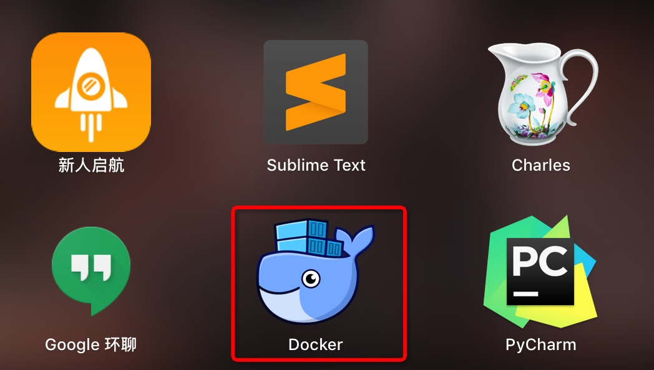This screenshot has width=654, height=370.
Task: Click the Google 环聊 label text
Action: tap(90, 344)
